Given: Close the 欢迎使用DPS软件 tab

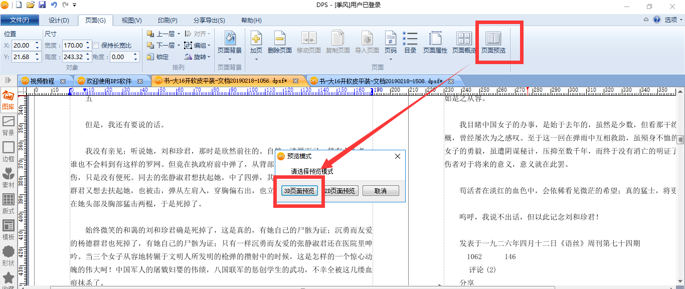Looking at the screenshot, I should pyautogui.click(x=140, y=81).
